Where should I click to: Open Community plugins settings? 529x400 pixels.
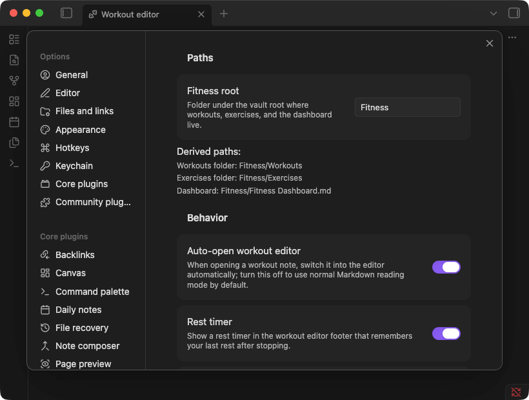(x=86, y=203)
